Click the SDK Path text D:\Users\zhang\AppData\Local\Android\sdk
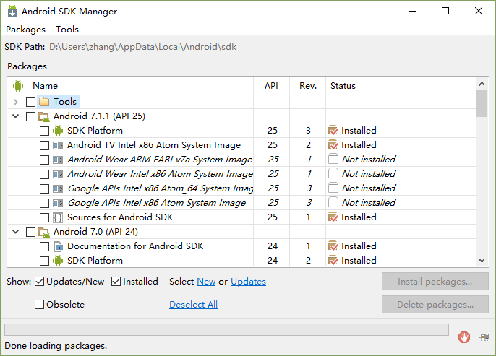This screenshot has width=496, height=356. pos(143,47)
